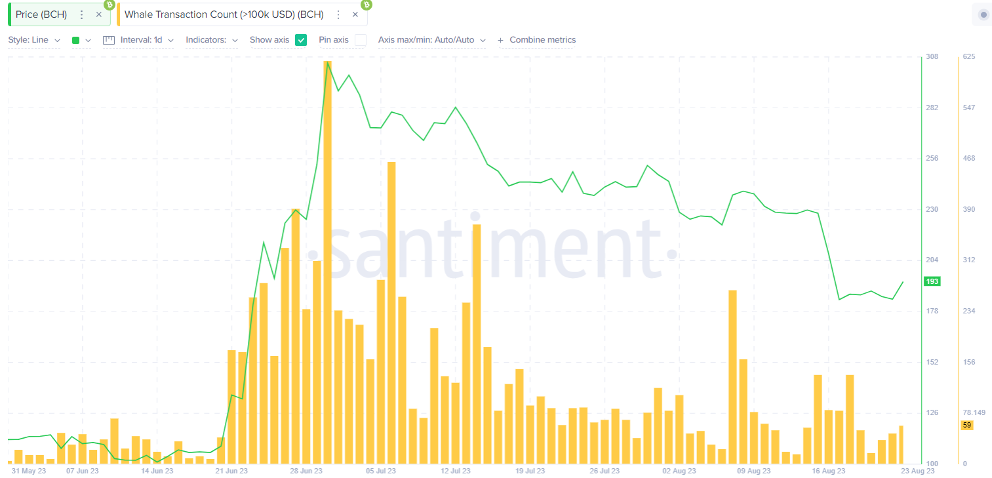Open the Price (BCH) three-dot options menu
The image size is (992, 478).
coord(81,14)
